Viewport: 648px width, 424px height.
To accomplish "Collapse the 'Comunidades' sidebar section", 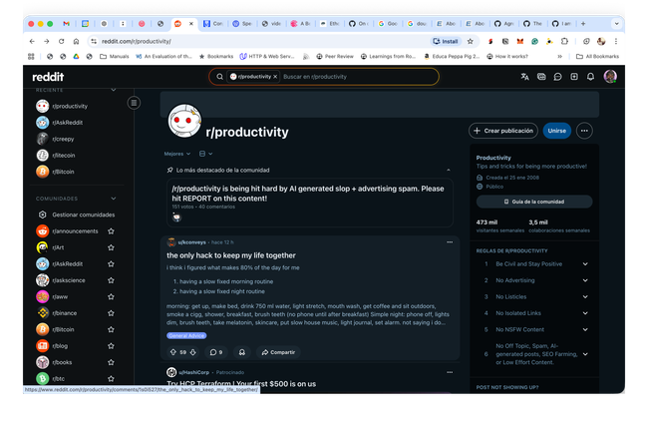I will (x=111, y=199).
